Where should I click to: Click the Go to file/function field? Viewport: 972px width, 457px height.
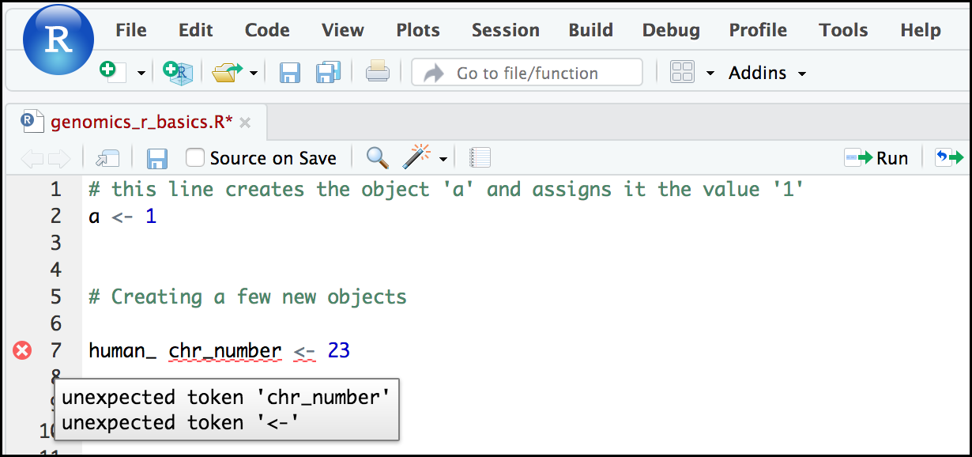pos(526,72)
